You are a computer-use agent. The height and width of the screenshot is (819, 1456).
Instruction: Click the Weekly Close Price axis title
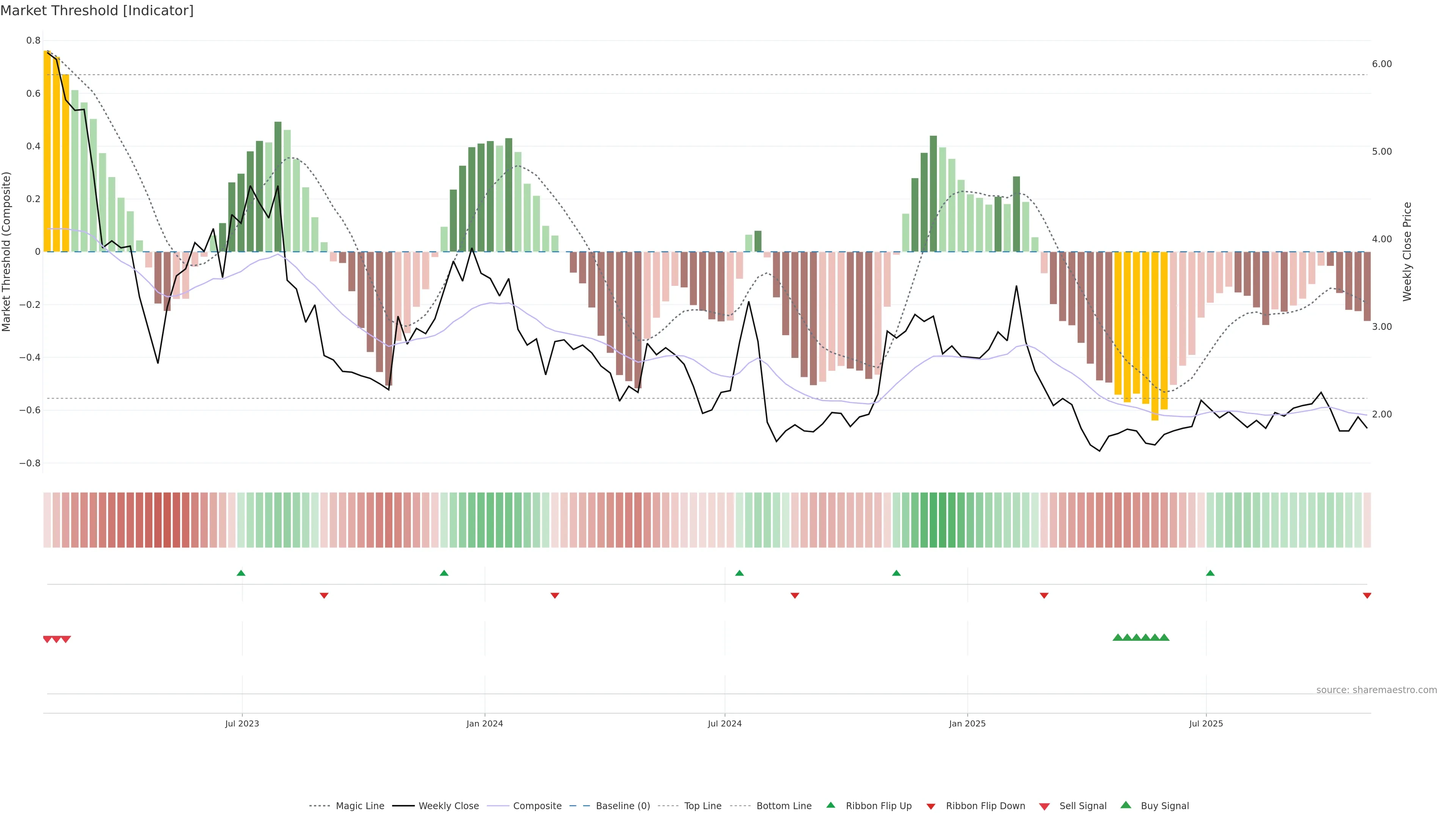[x=1407, y=251]
